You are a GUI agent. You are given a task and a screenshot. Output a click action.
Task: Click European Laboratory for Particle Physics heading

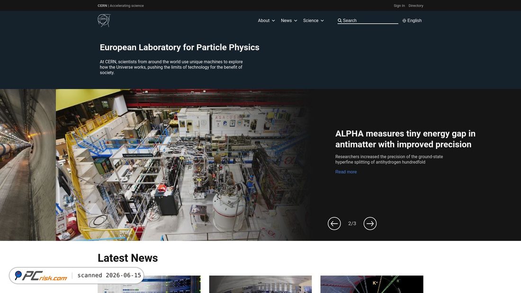tap(180, 47)
